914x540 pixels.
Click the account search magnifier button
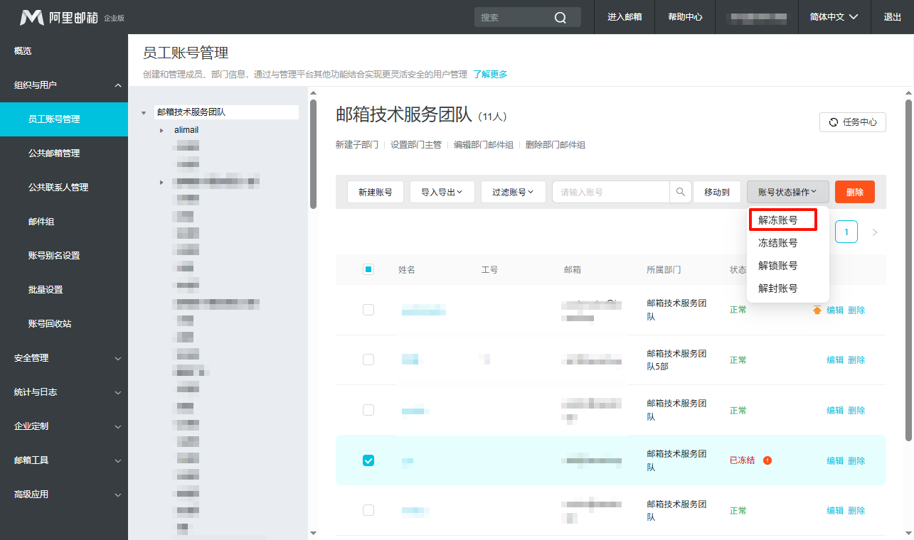pos(681,192)
